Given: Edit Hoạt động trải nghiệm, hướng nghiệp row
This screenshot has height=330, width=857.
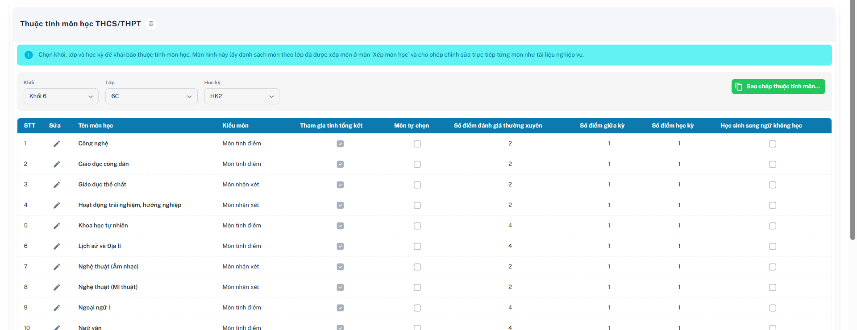Looking at the screenshot, I should click(x=57, y=205).
